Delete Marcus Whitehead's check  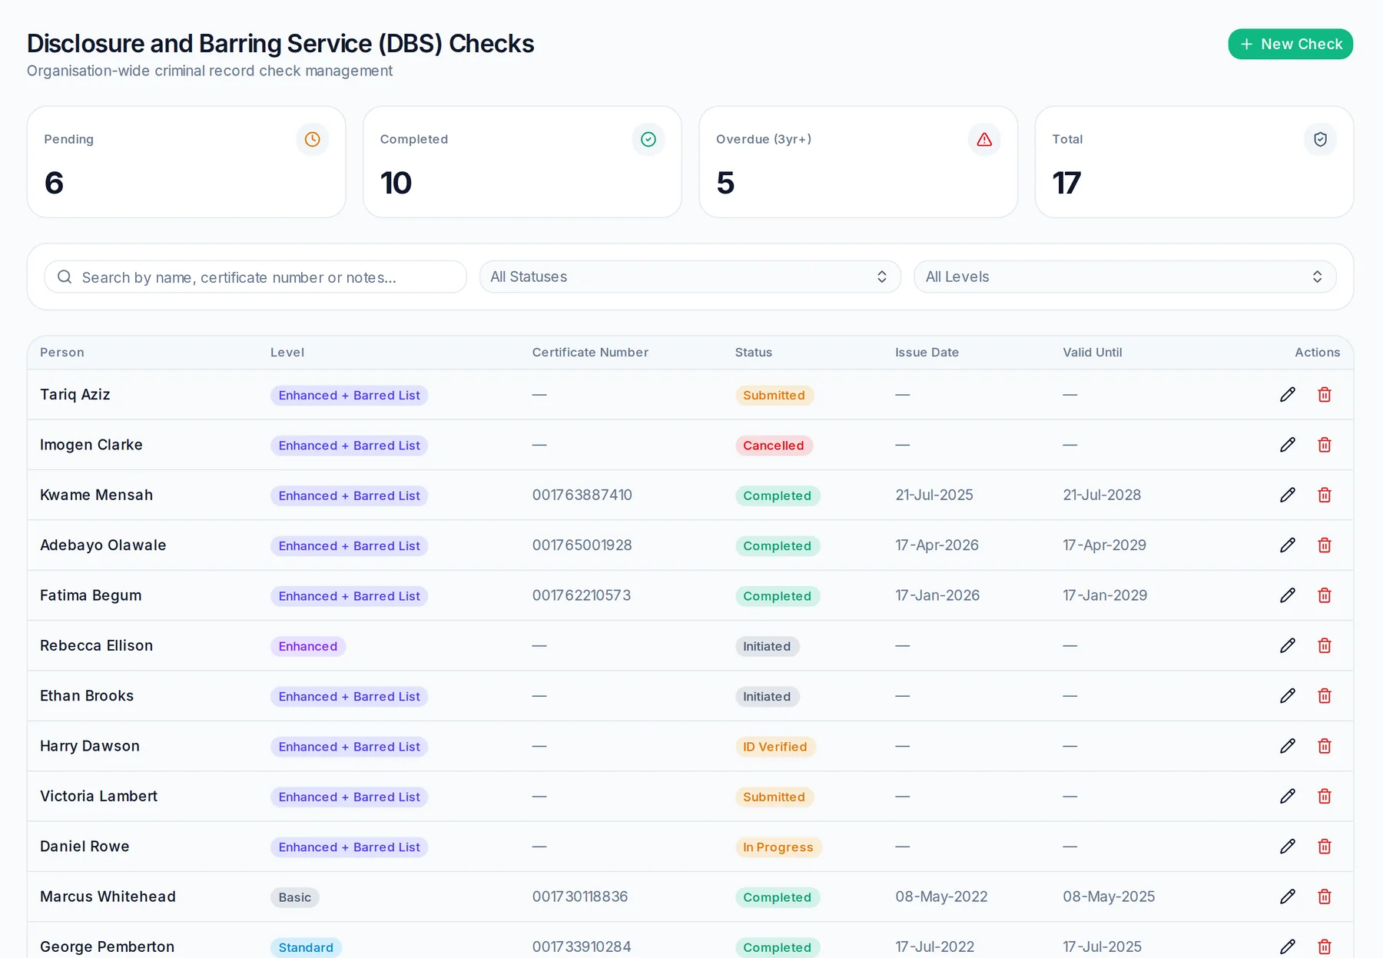(x=1325, y=897)
